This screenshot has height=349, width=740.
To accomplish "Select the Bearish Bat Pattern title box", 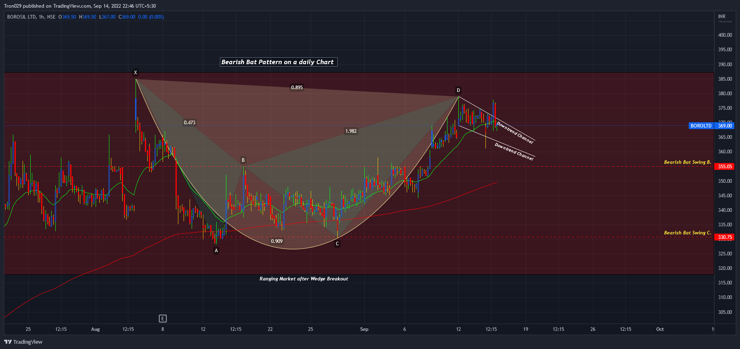I will tap(279, 62).
